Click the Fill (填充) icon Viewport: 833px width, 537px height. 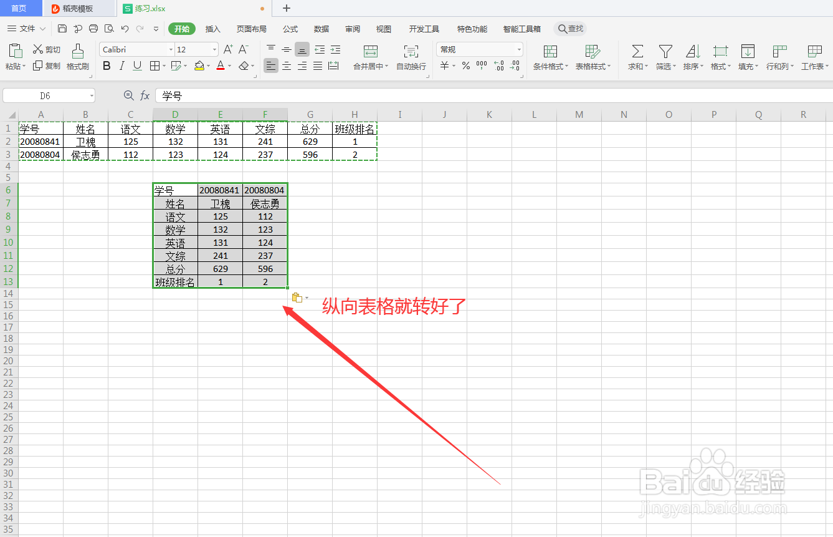748,51
